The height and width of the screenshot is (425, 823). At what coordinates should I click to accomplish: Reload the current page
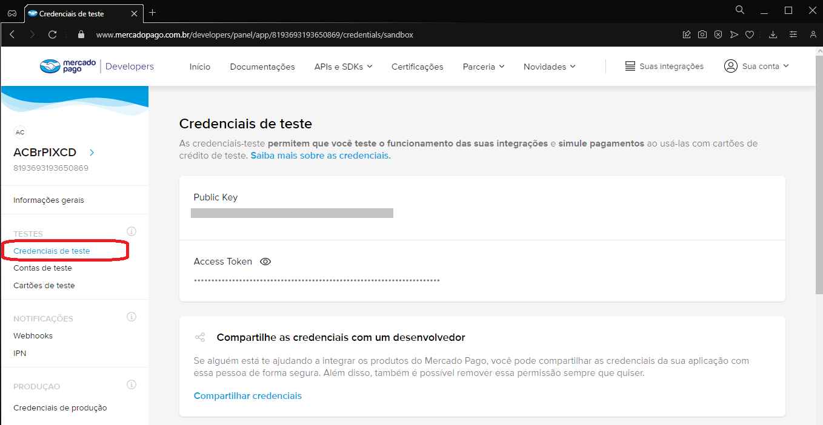(x=53, y=35)
